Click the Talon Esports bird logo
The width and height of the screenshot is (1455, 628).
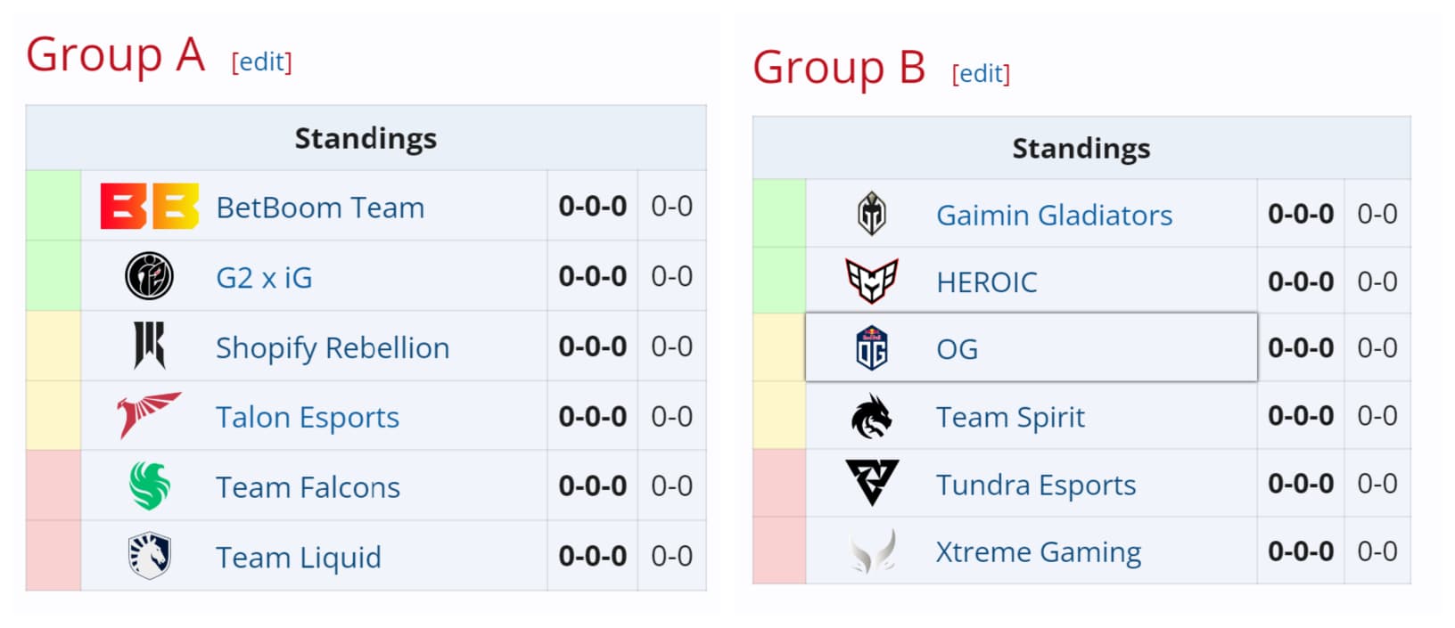[147, 415]
